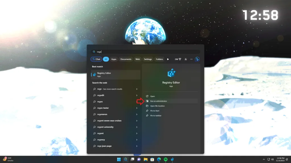The width and height of the screenshot is (291, 163).
Task: Select Registry Editor best match result
Action: coord(116,74)
